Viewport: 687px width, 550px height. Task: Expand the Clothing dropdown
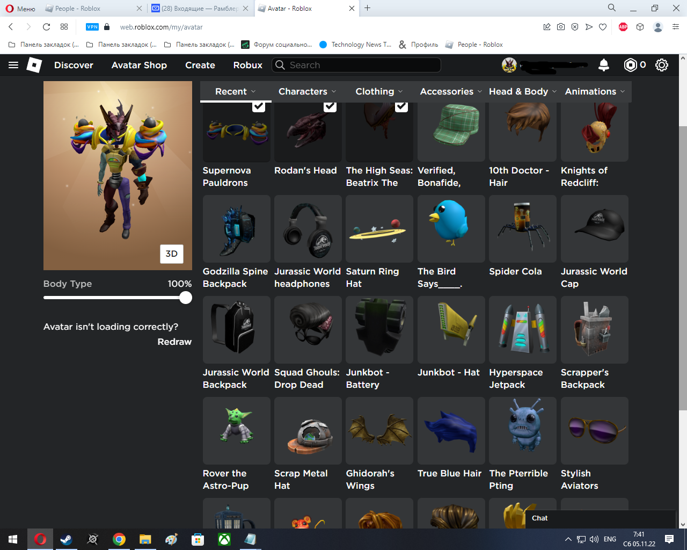[379, 91]
